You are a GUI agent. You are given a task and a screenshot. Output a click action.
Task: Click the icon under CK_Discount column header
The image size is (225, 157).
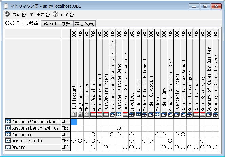tap(74, 115)
